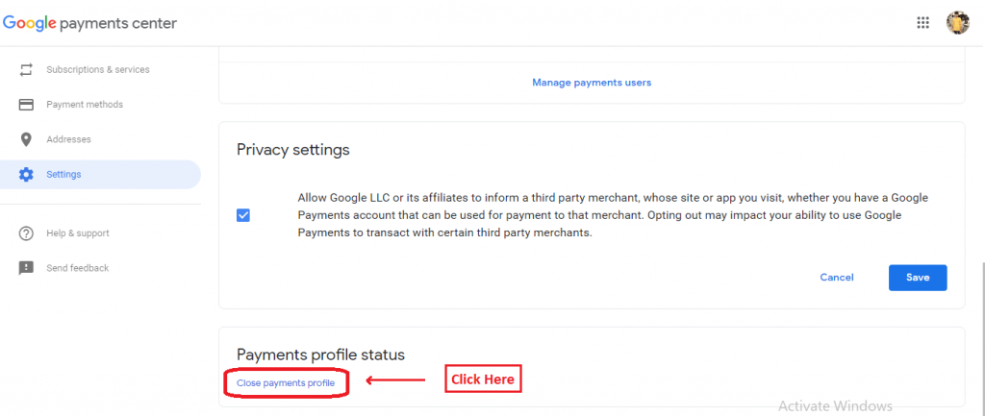Click the Google payments center logo
Viewport: 985px width, 416px height.
coord(89,24)
